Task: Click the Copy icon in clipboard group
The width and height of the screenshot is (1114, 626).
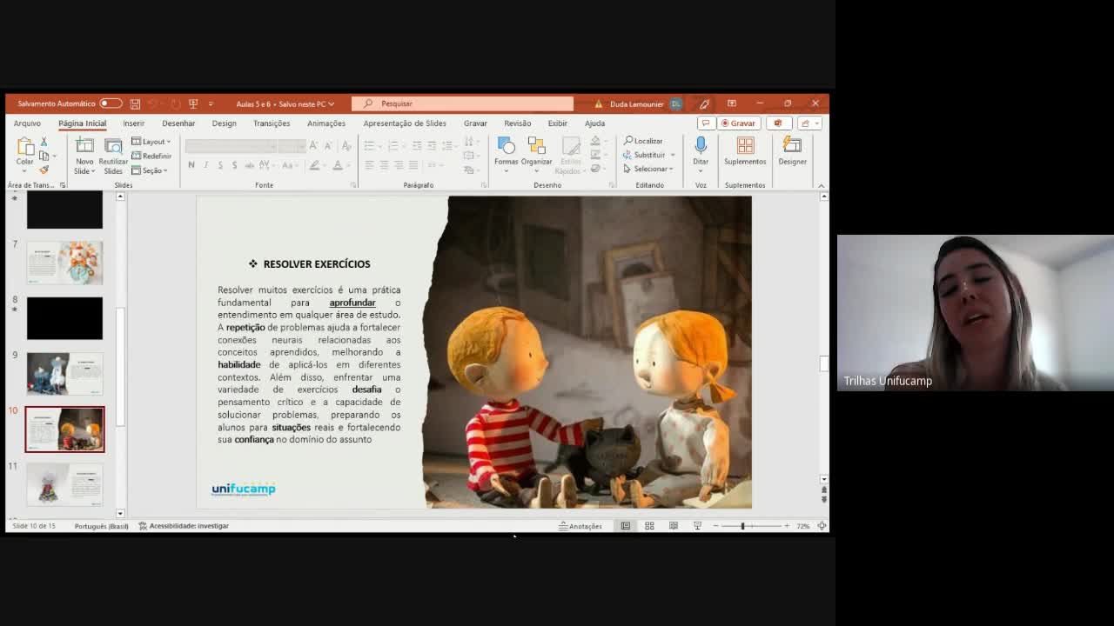Action: [x=44, y=156]
